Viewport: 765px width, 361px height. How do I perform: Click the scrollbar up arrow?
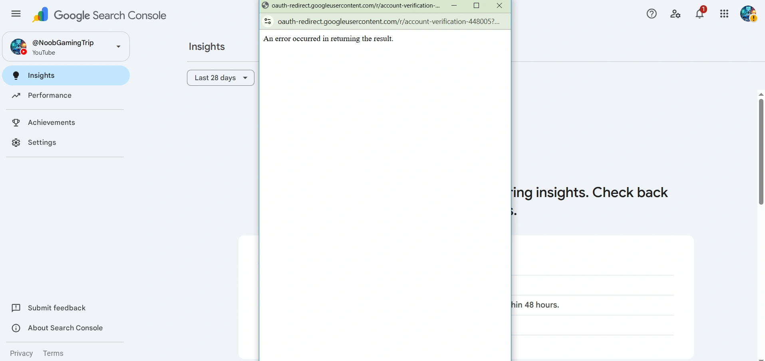point(761,95)
